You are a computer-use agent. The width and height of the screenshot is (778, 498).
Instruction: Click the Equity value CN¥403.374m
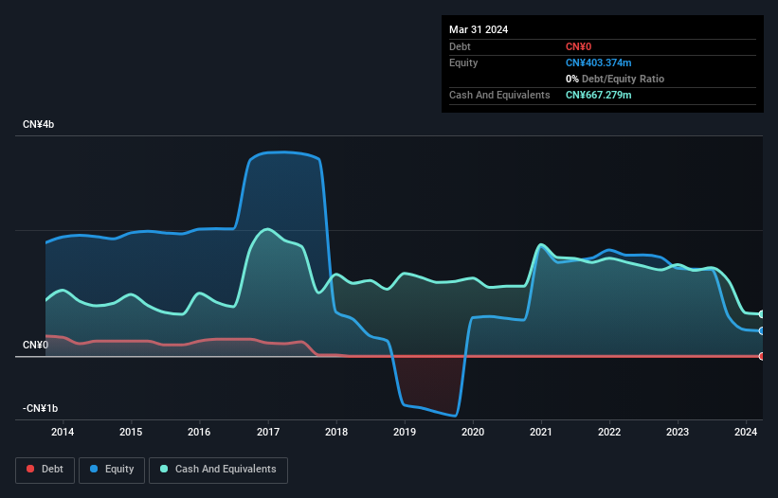click(598, 62)
